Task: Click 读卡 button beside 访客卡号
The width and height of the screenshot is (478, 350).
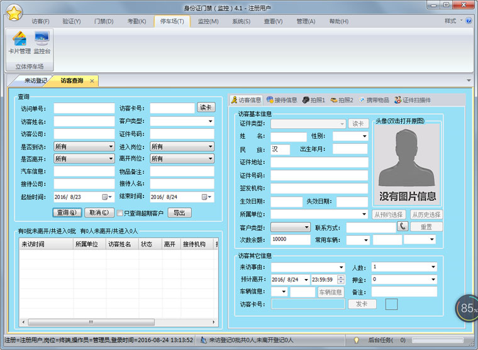Action: tap(206, 107)
